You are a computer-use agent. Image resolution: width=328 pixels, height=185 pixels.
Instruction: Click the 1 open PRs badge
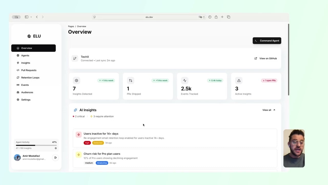coord(269,80)
